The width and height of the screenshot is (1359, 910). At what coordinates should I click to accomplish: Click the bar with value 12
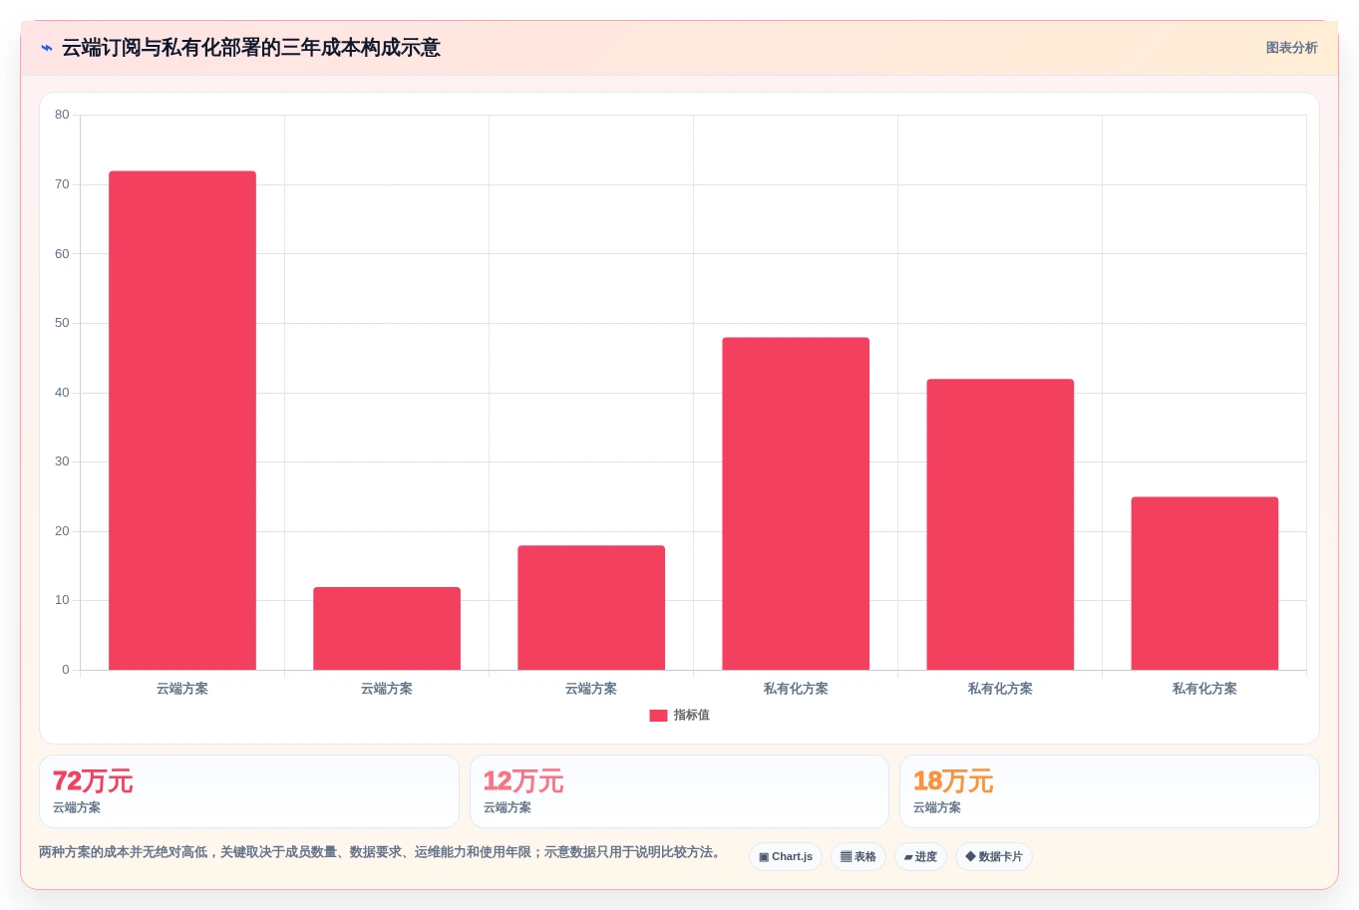[x=387, y=628]
